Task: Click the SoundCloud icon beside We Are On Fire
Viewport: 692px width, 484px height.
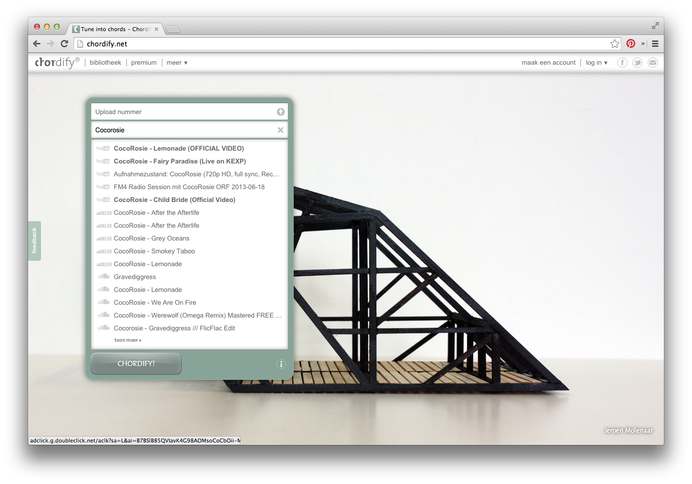Action: [104, 302]
